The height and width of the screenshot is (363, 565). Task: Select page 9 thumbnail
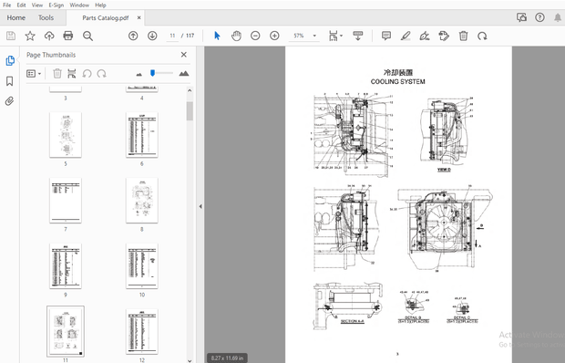pos(66,266)
